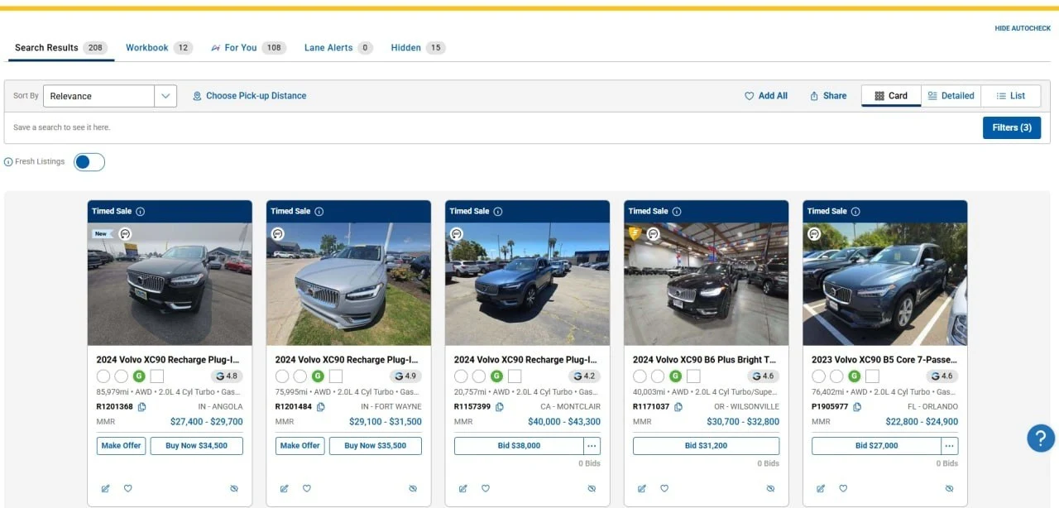Select Card view layout
This screenshot has width=1059, height=508.
click(x=891, y=96)
